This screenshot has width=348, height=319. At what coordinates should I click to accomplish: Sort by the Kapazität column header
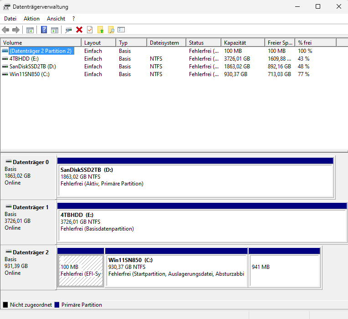pos(243,43)
